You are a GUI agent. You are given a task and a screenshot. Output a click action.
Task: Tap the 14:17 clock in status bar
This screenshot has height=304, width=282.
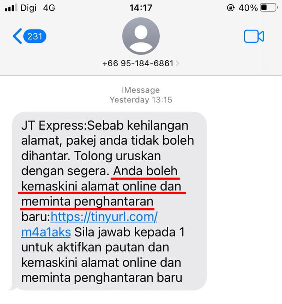tap(141, 8)
